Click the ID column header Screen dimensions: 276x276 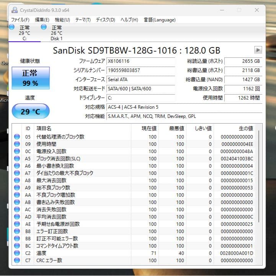pyautogui.click(x=28, y=129)
